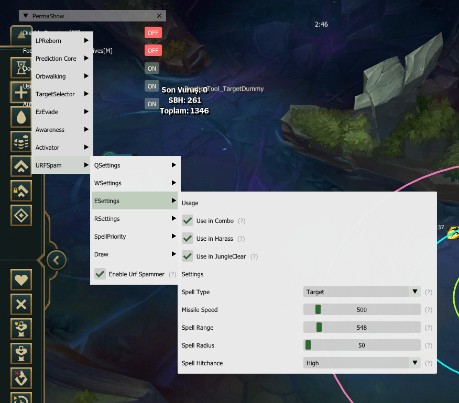
Task: Click the PermaShow title bar
Action: tap(93, 16)
